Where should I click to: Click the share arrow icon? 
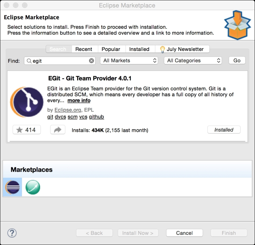[58, 130]
